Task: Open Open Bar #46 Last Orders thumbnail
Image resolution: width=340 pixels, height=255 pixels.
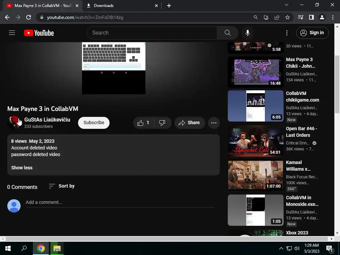Action: click(x=255, y=141)
